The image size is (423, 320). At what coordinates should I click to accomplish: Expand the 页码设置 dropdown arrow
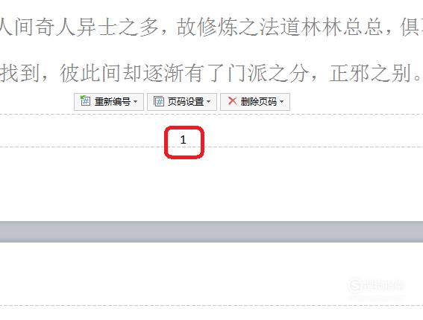[209, 102]
